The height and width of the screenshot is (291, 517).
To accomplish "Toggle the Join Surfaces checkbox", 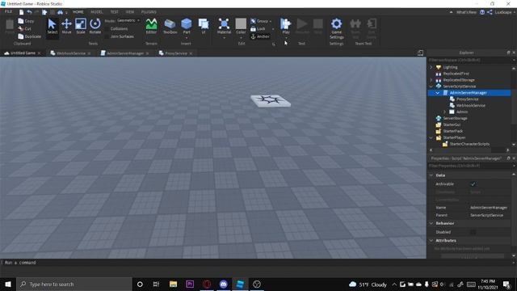I will click(x=107, y=36).
